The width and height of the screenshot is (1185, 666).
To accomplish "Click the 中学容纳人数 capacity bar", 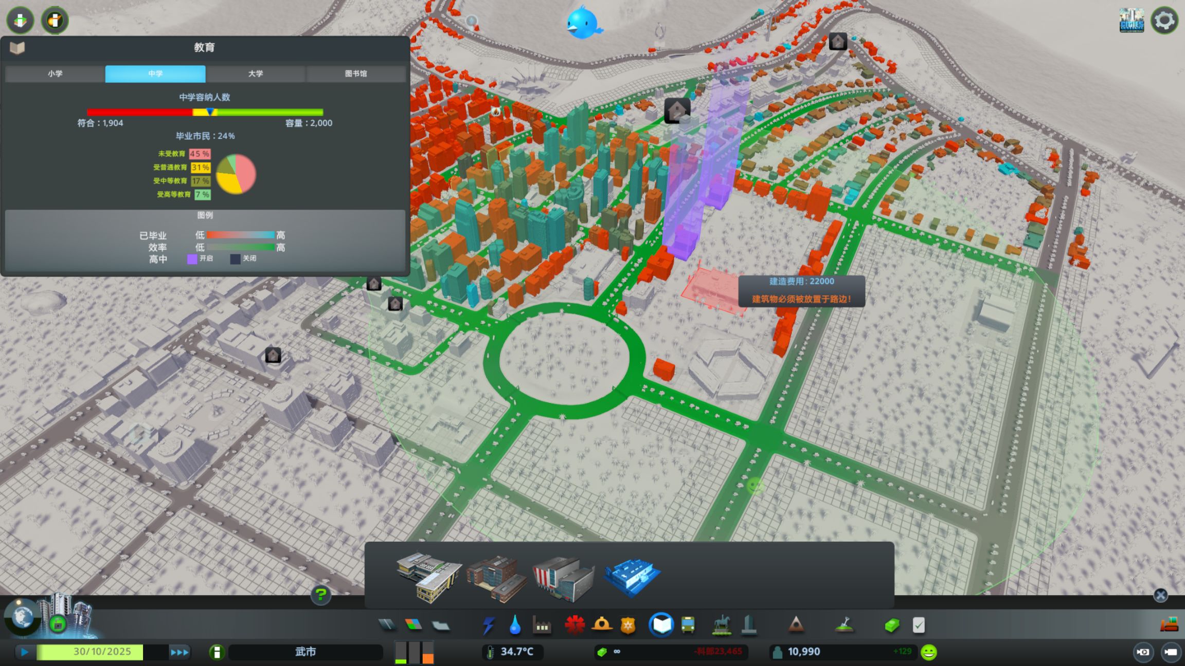I will tap(205, 112).
